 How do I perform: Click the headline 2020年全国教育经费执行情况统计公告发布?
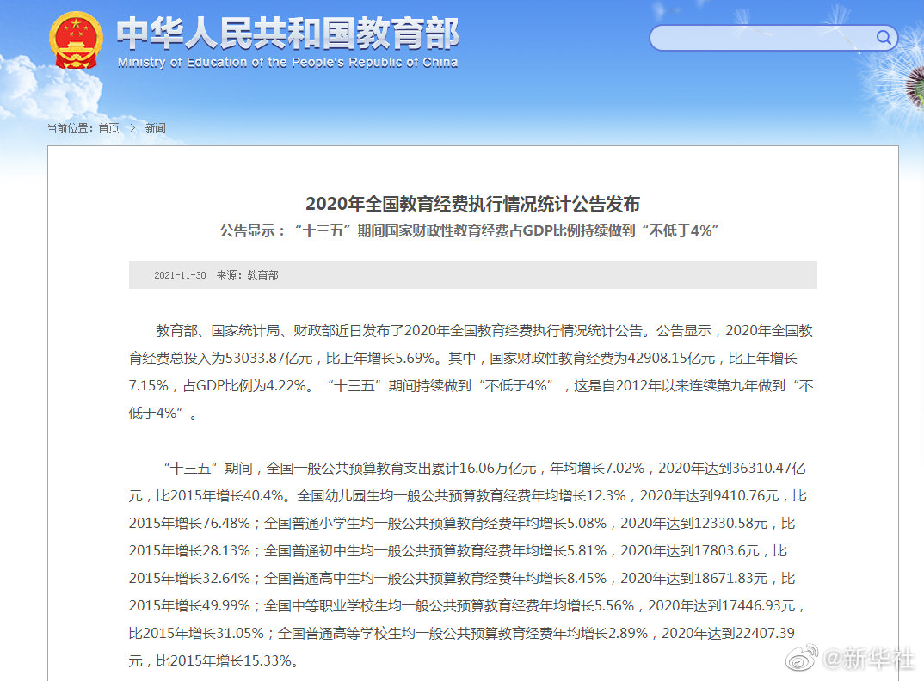pyautogui.click(x=472, y=204)
